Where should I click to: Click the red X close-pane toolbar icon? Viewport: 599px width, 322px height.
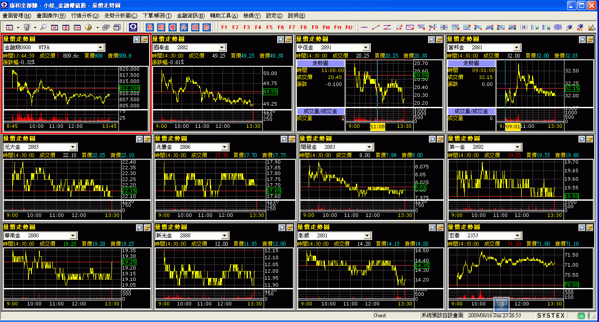(x=55, y=27)
